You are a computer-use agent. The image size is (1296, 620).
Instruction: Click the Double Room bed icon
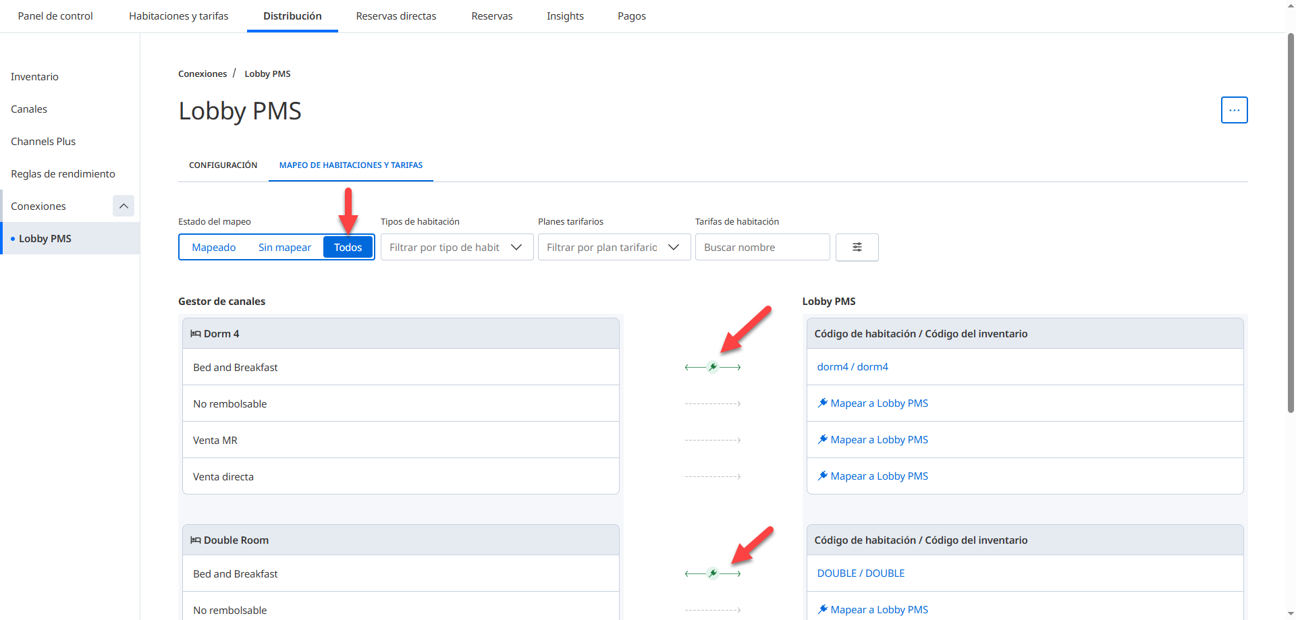coord(195,540)
